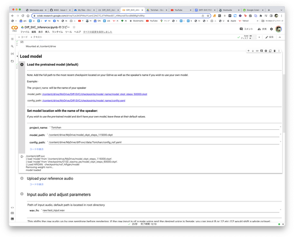The image size is (294, 238).
Task: Show more bookmarks overflow chevron
Action: pos(257,21)
